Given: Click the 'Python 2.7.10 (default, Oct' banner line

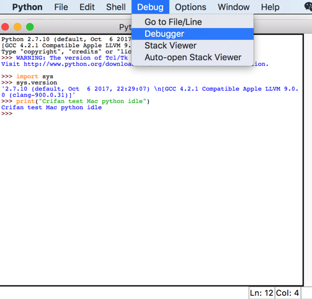Looking at the screenshot, I should (x=66, y=39).
